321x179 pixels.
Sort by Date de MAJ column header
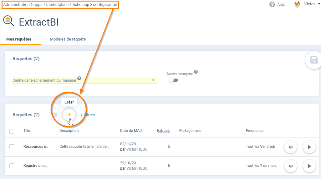pyautogui.click(x=131, y=131)
